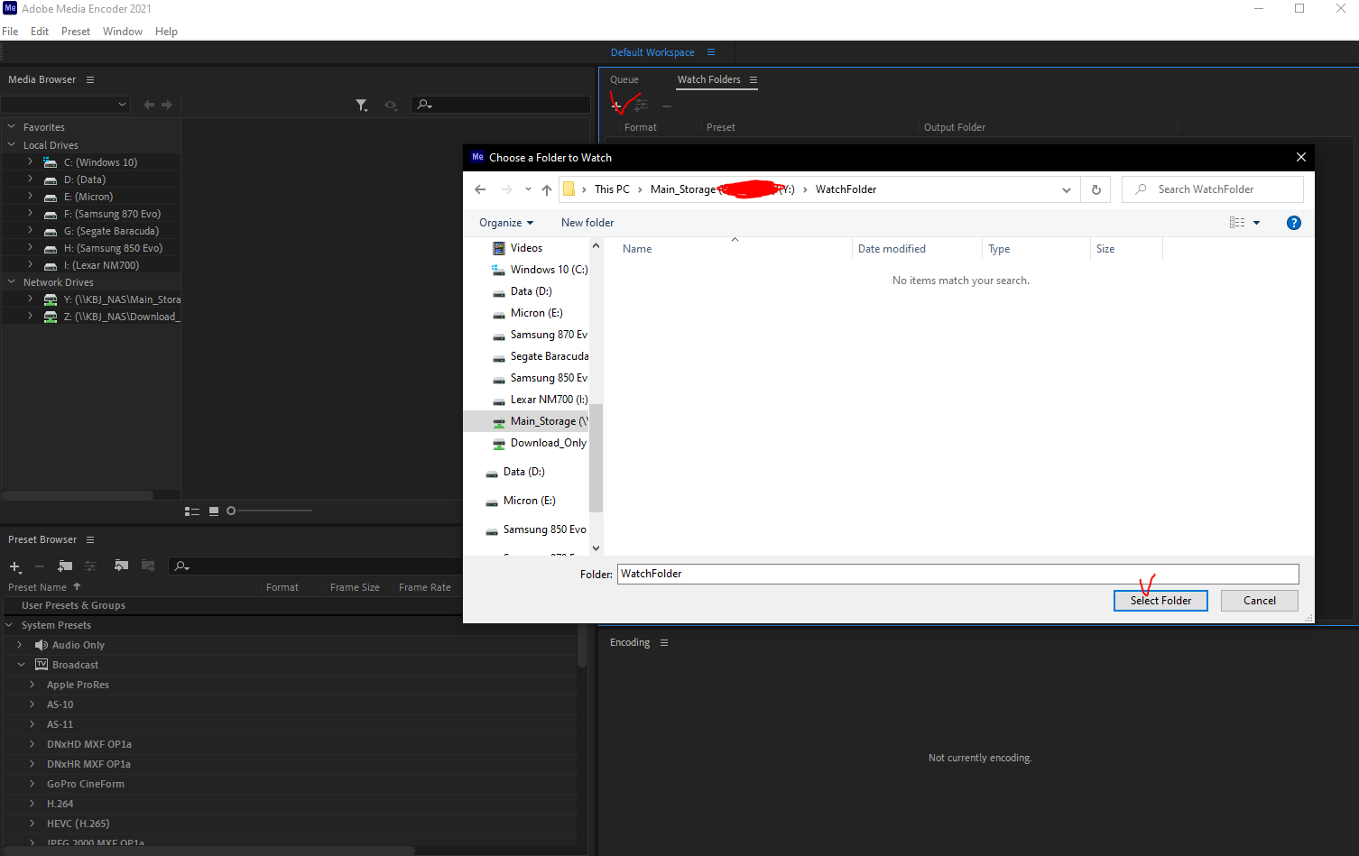Image resolution: width=1359 pixels, height=856 pixels.
Task: Expand Apple ProRes presets
Action: coord(32,685)
